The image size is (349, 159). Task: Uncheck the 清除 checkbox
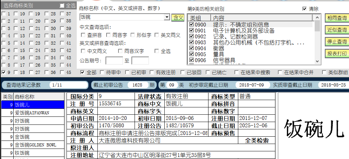pos(304,9)
